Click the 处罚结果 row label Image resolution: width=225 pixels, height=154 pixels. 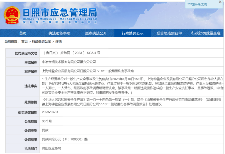pos(31,140)
